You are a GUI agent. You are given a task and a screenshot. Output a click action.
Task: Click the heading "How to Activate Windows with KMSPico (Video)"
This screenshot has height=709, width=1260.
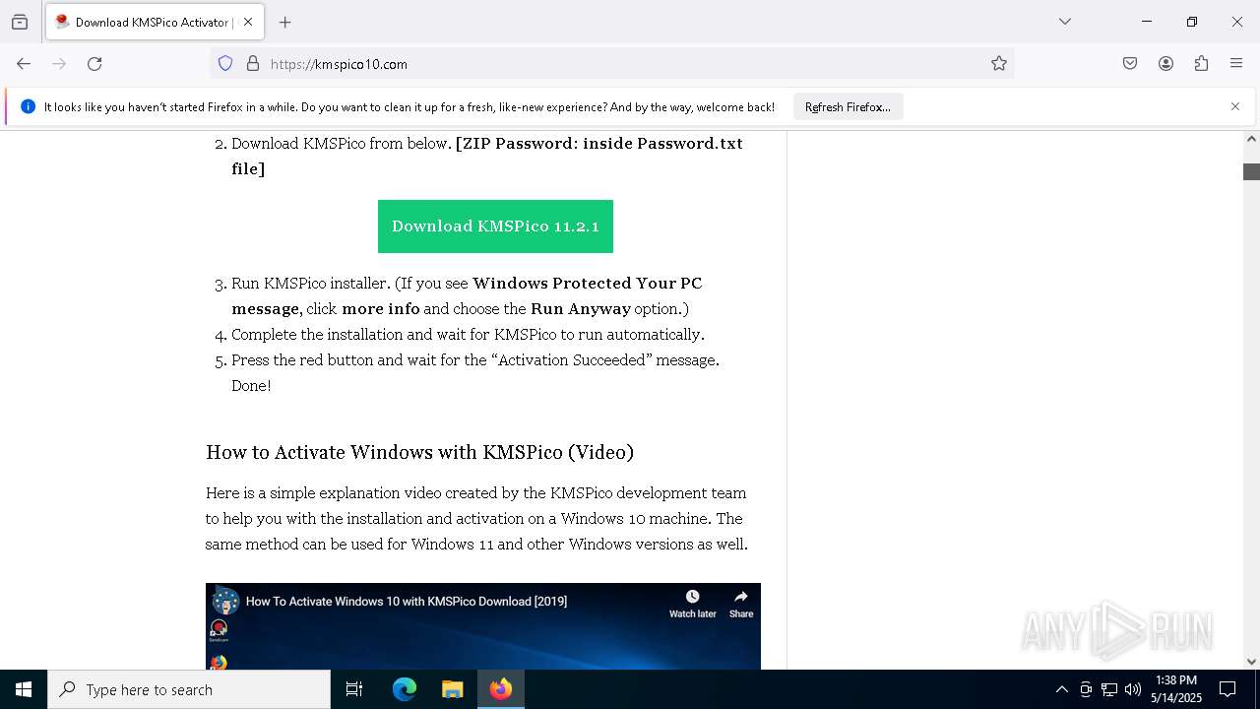click(x=419, y=453)
